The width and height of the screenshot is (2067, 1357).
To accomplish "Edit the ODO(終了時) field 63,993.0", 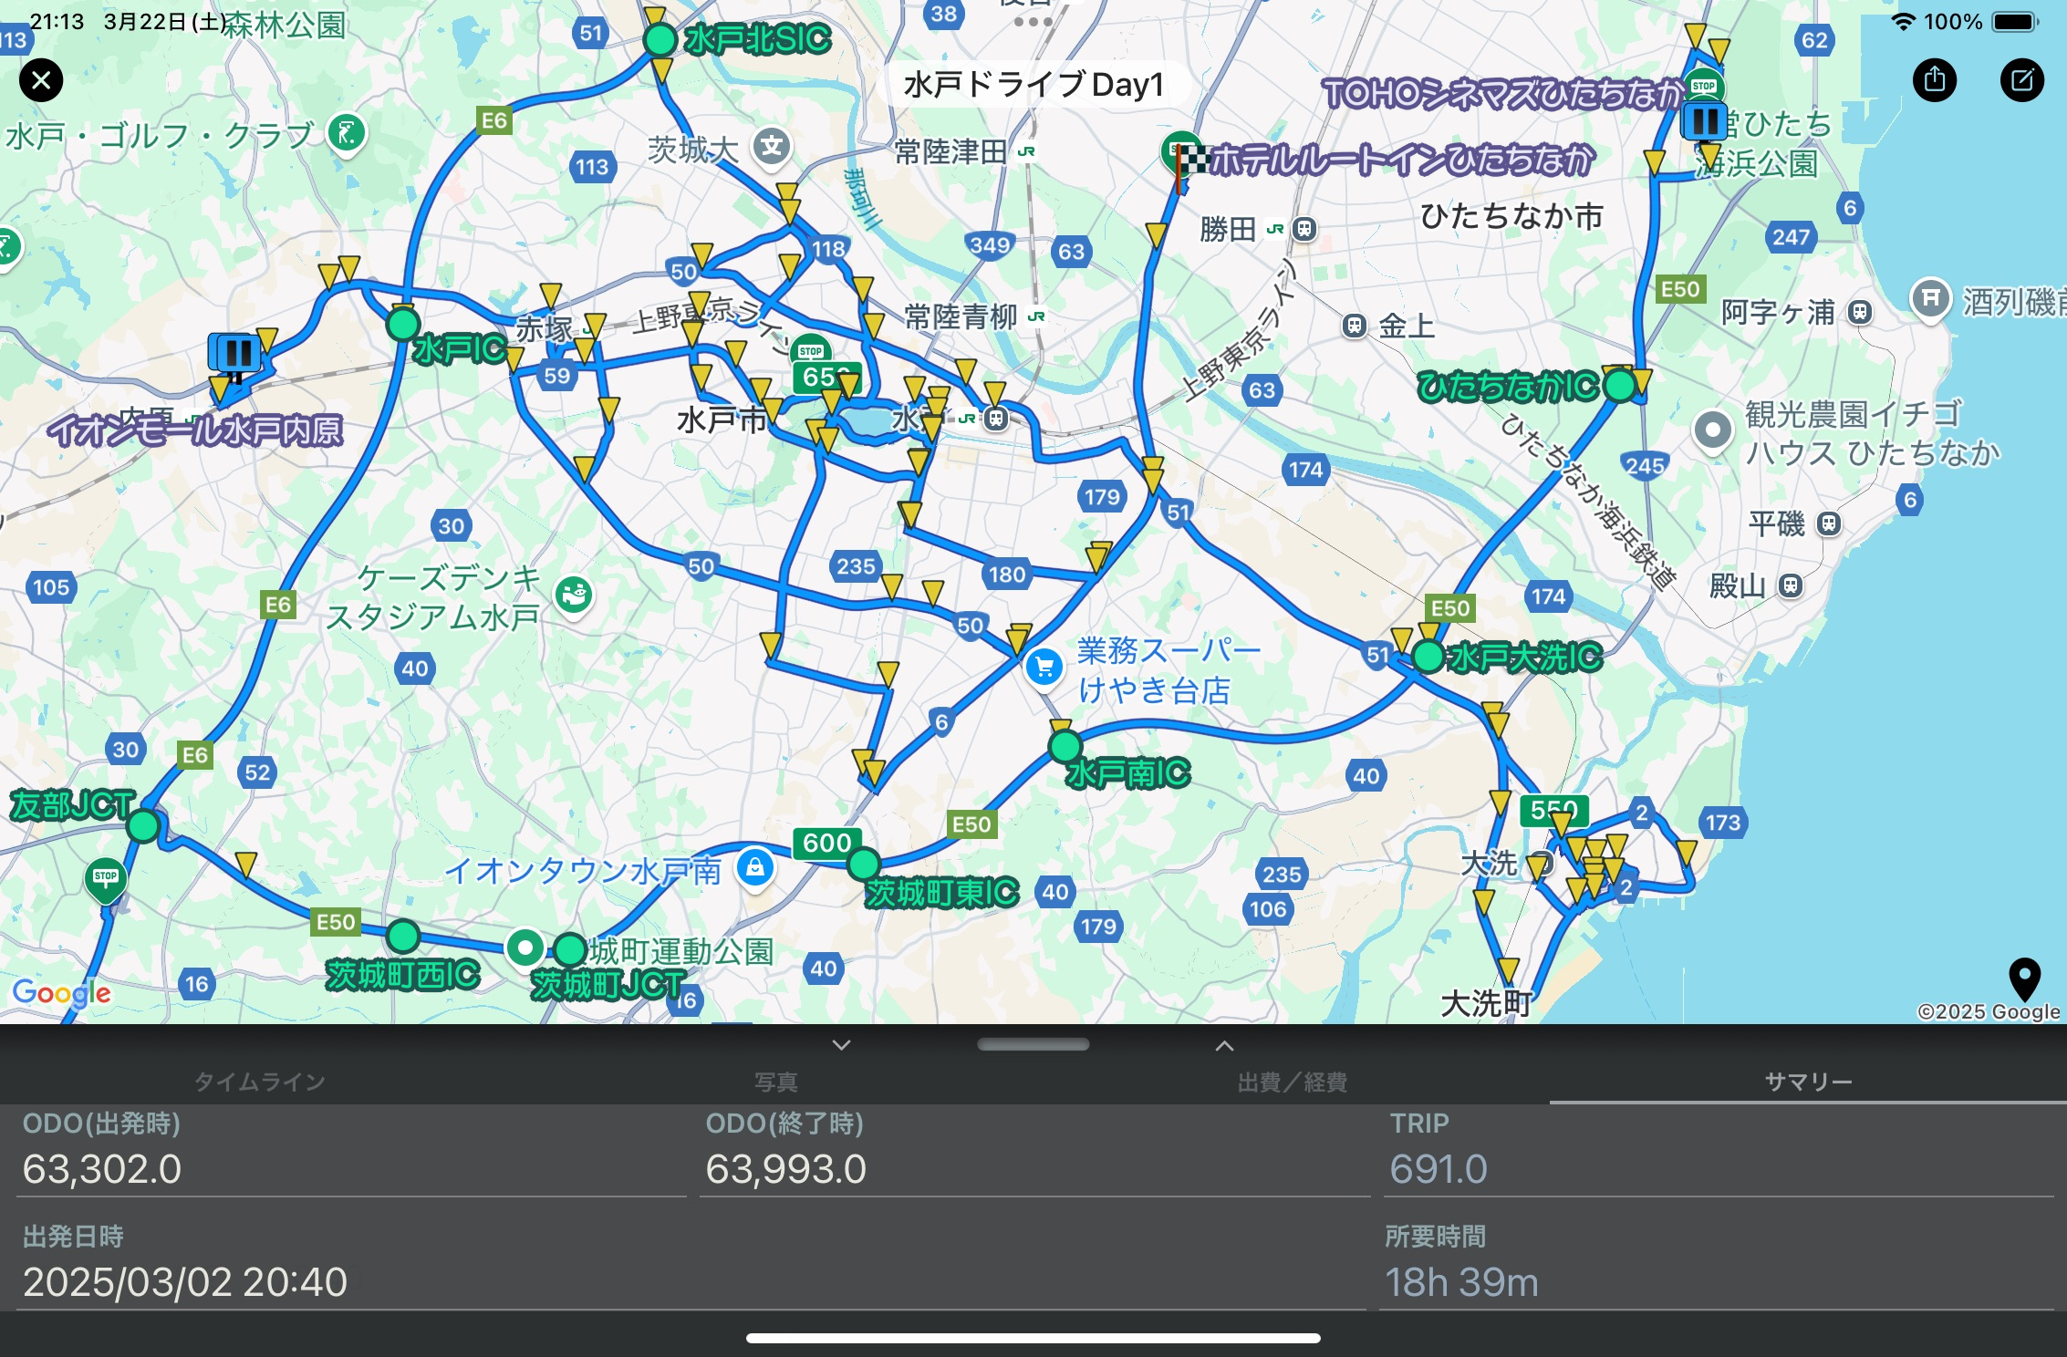I will (x=1034, y=1169).
